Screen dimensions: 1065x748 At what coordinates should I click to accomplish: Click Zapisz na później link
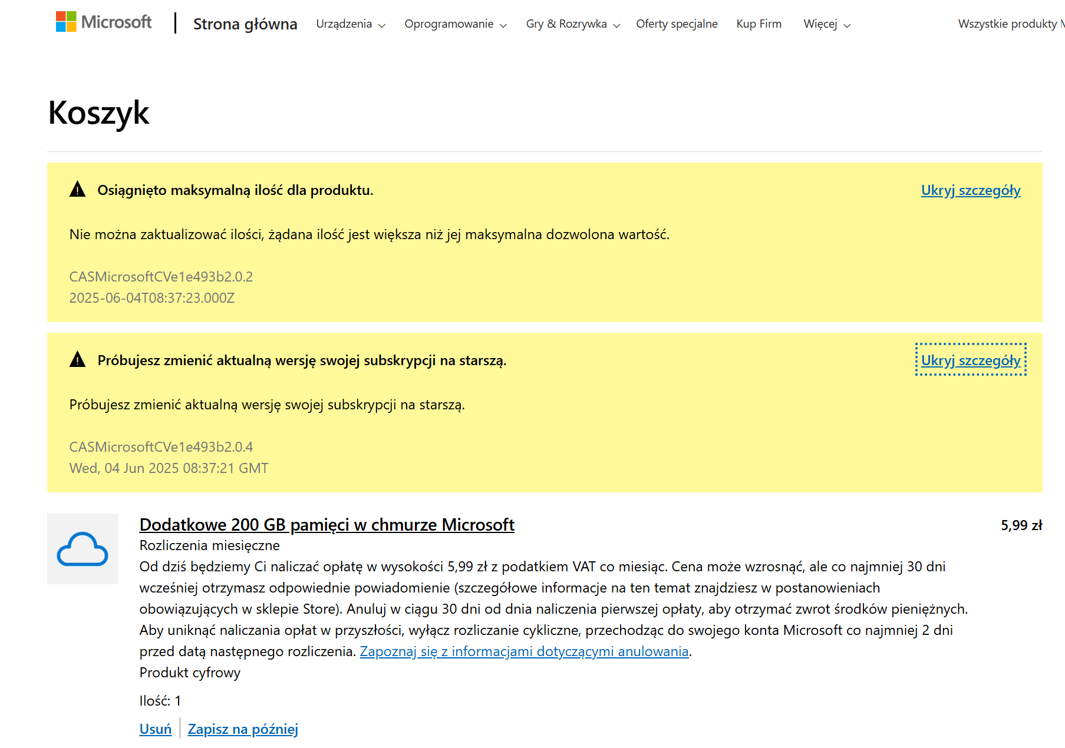point(243,729)
